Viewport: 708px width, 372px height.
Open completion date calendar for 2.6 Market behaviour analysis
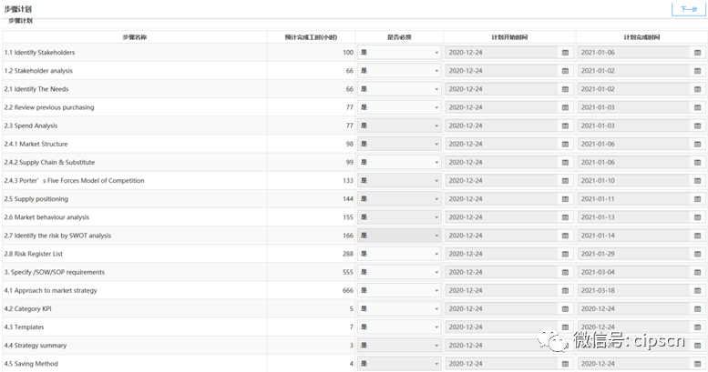pos(697,217)
